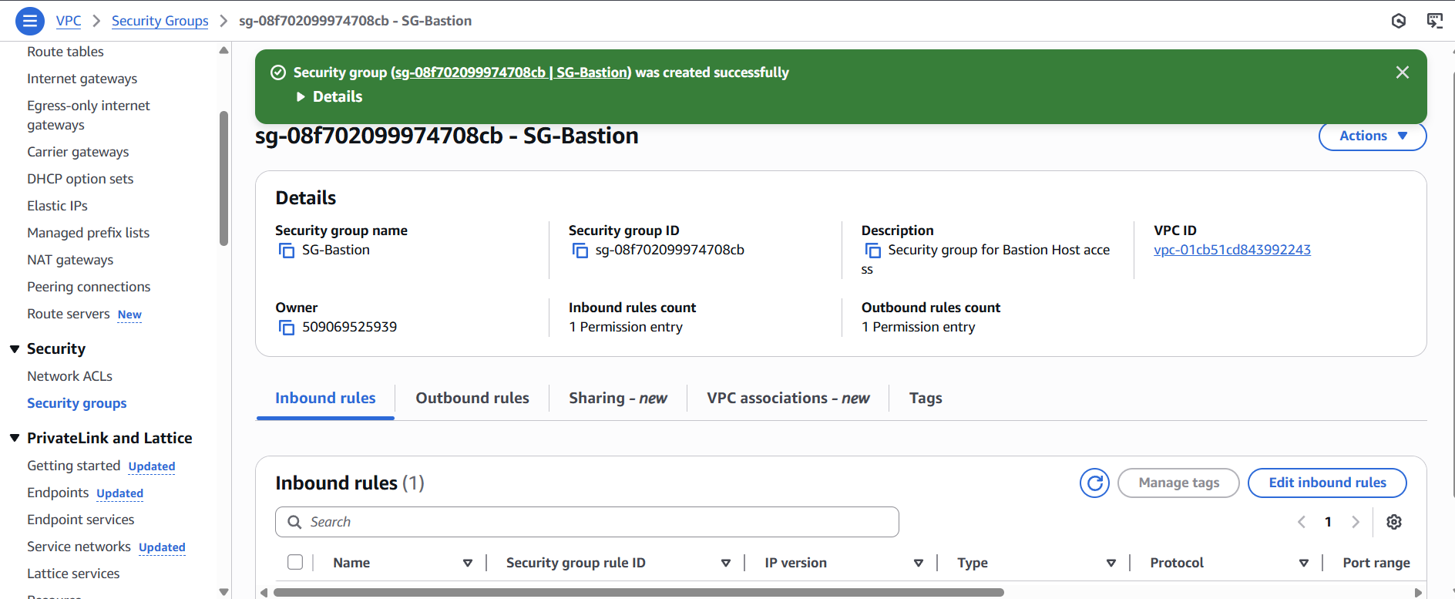Sort by the Name column arrow
Viewport: 1455px width, 599px height.
point(468,563)
